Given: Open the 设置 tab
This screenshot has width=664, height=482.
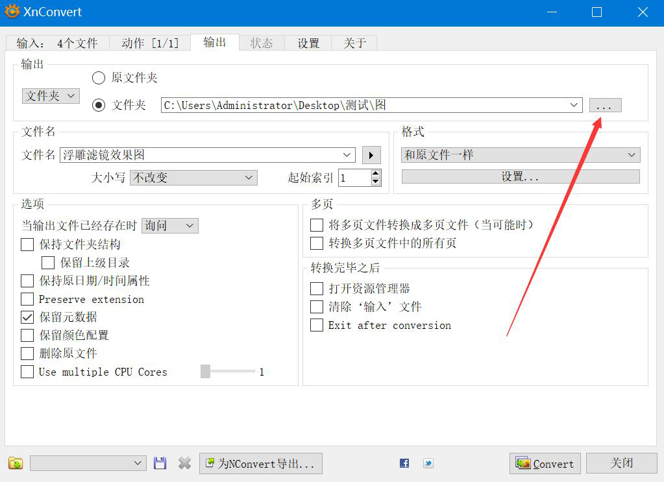Looking at the screenshot, I should [308, 43].
